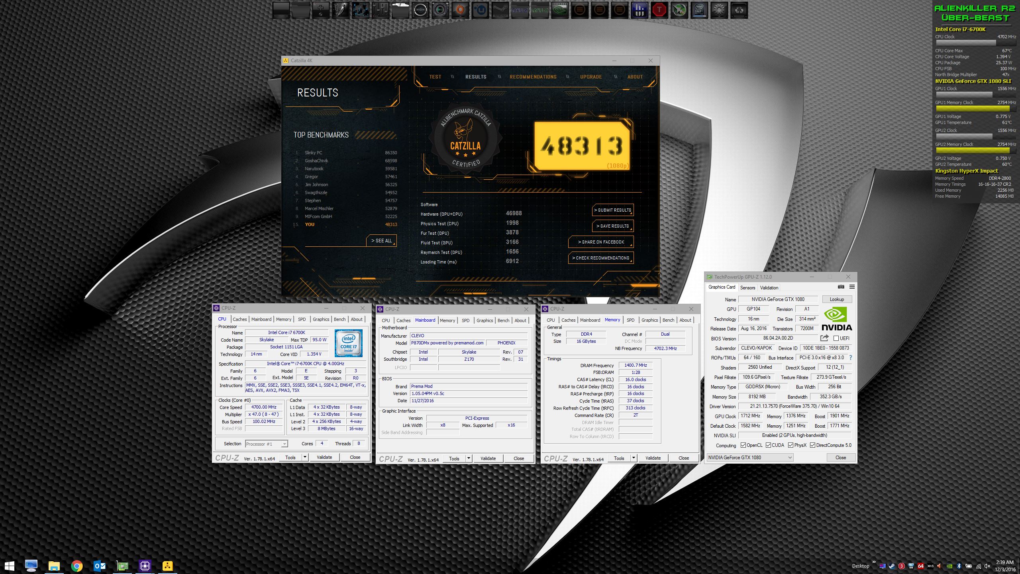This screenshot has width=1020, height=574.
Task: Open RECOMMENDATIONS tab in Catzilla
Action: [533, 77]
